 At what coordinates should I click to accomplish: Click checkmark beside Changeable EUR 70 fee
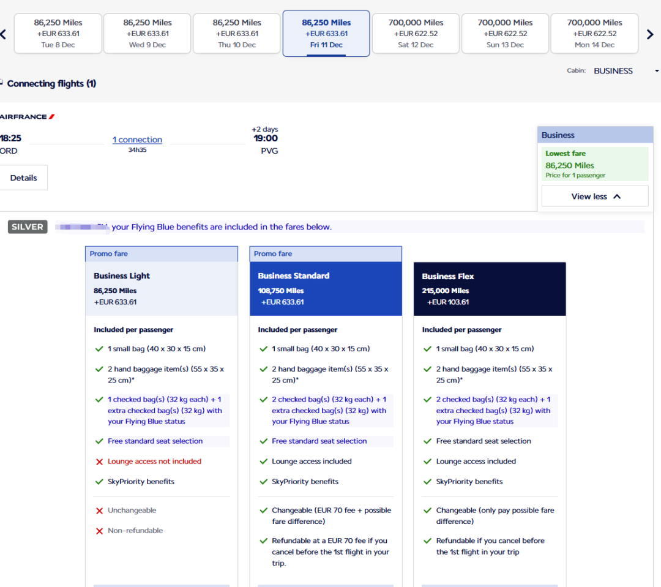click(263, 510)
